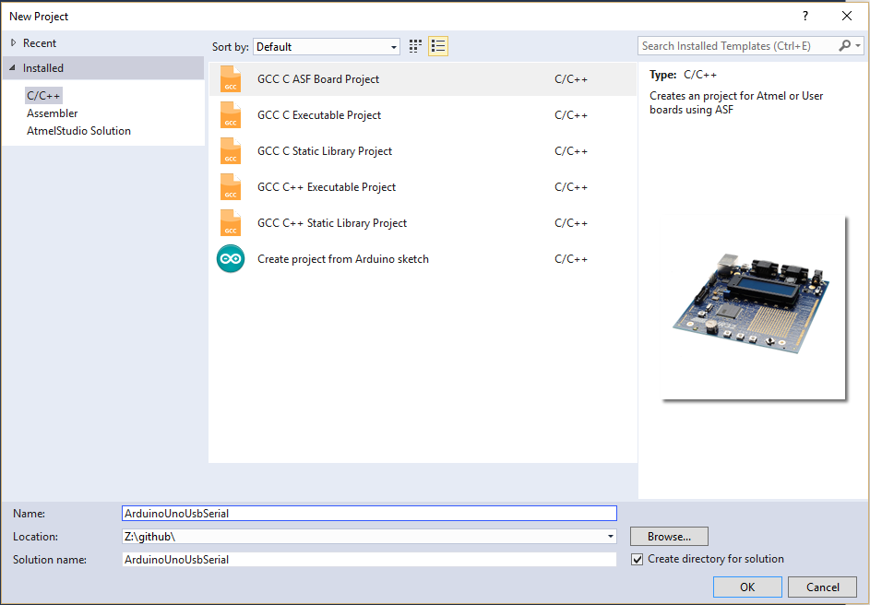
Task: Toggle Create directory for solution checkbox
Action: click(x=637, y=559)
